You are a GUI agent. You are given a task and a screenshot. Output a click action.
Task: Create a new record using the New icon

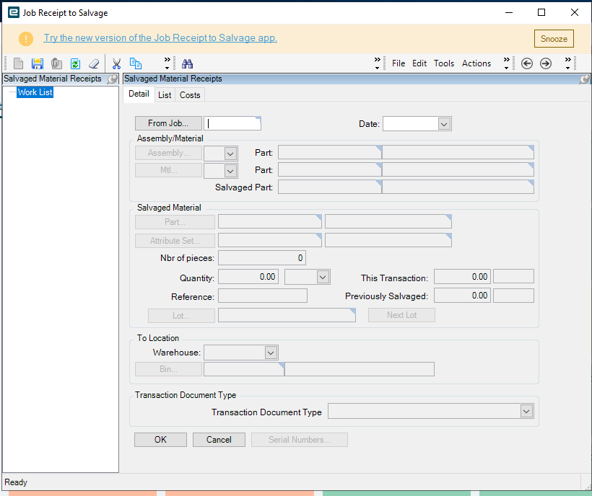[x=17, y=63]
